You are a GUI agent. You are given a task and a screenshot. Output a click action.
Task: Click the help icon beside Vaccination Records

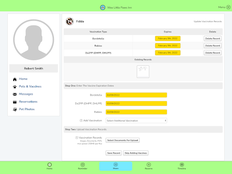coord(77,138)
